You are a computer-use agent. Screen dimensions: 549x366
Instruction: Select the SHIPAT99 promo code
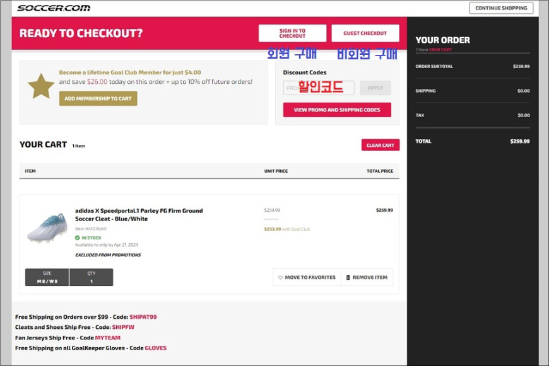143,317
